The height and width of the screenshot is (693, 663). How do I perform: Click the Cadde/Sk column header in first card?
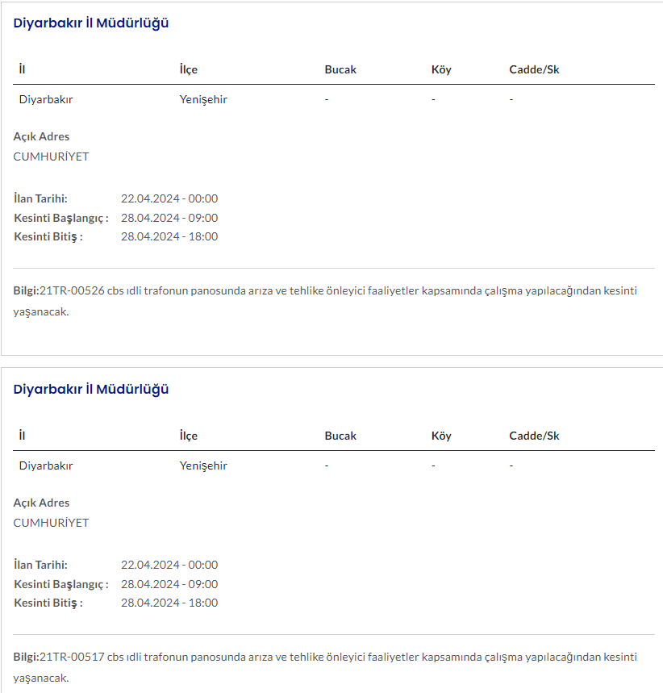[534, 69]
